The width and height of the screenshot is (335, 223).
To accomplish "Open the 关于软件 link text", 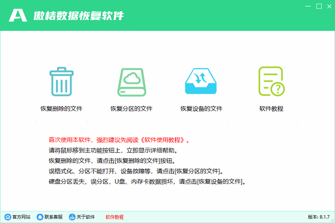I will coord(87,216).
